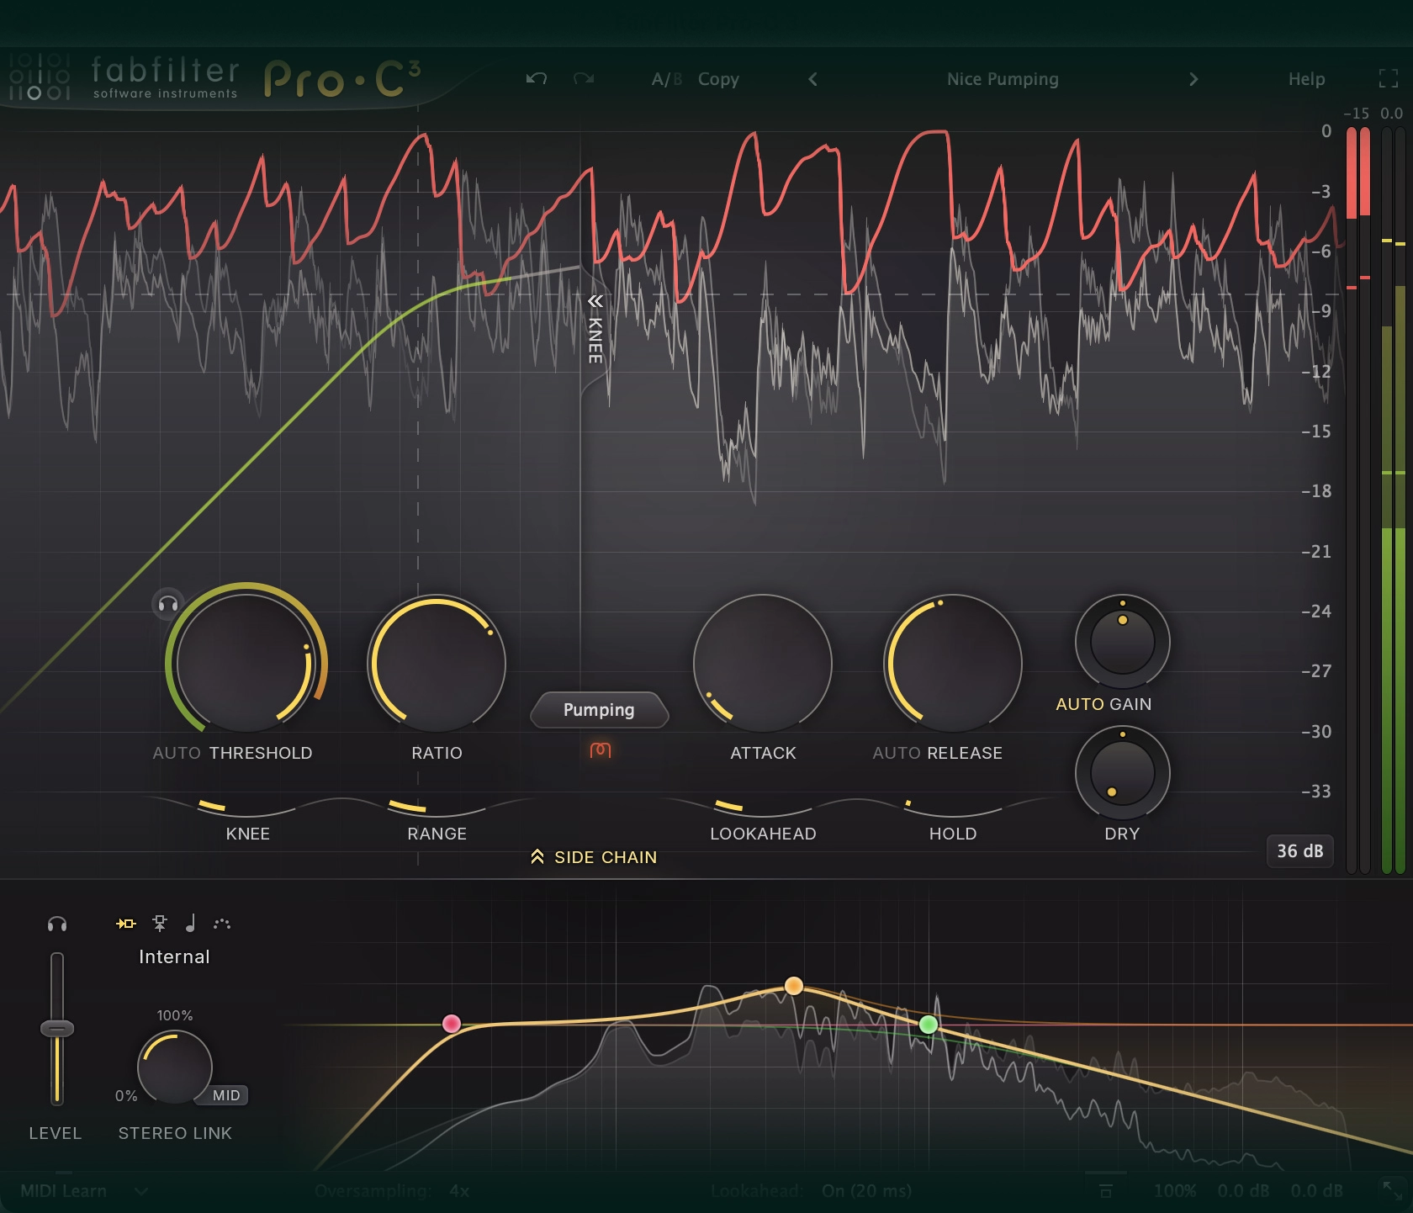Click the HOLD slider
The width and height of the screenshot is (1413, 1213).
click(953, 808)
